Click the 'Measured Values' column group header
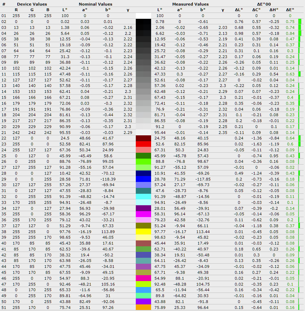This screenshot has width=305, height=311. coord(190,4)
